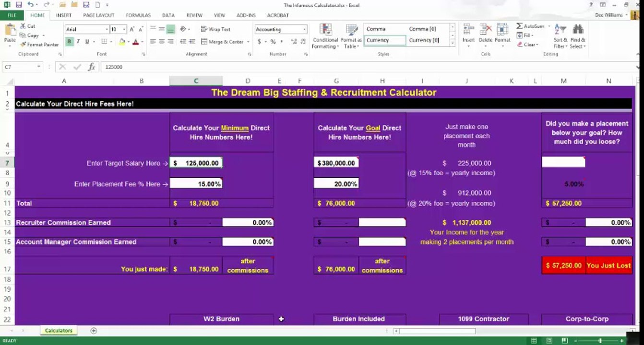Undo the last action
Screen dimensions: 644x345
click(x=30, y=5)
